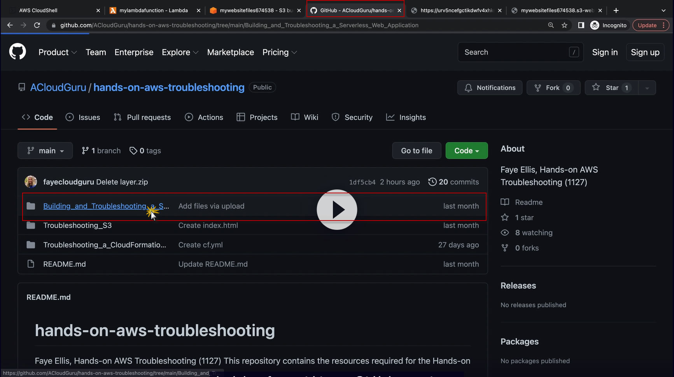Select the Security tab

click(x=352, y=117)
